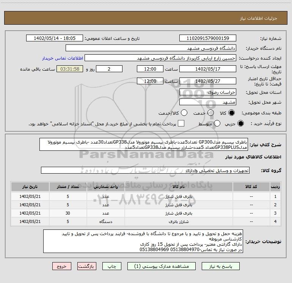Click the countdown timer 03:31:58

(x=70, y=69)
